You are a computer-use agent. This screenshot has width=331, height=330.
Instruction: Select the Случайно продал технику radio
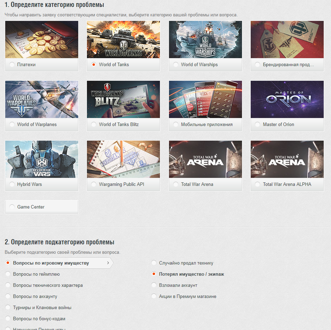coord(154,263)
